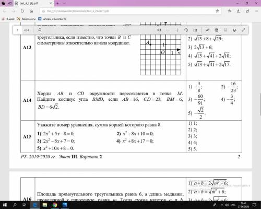Go to the browser home page

tap(31, 11)
